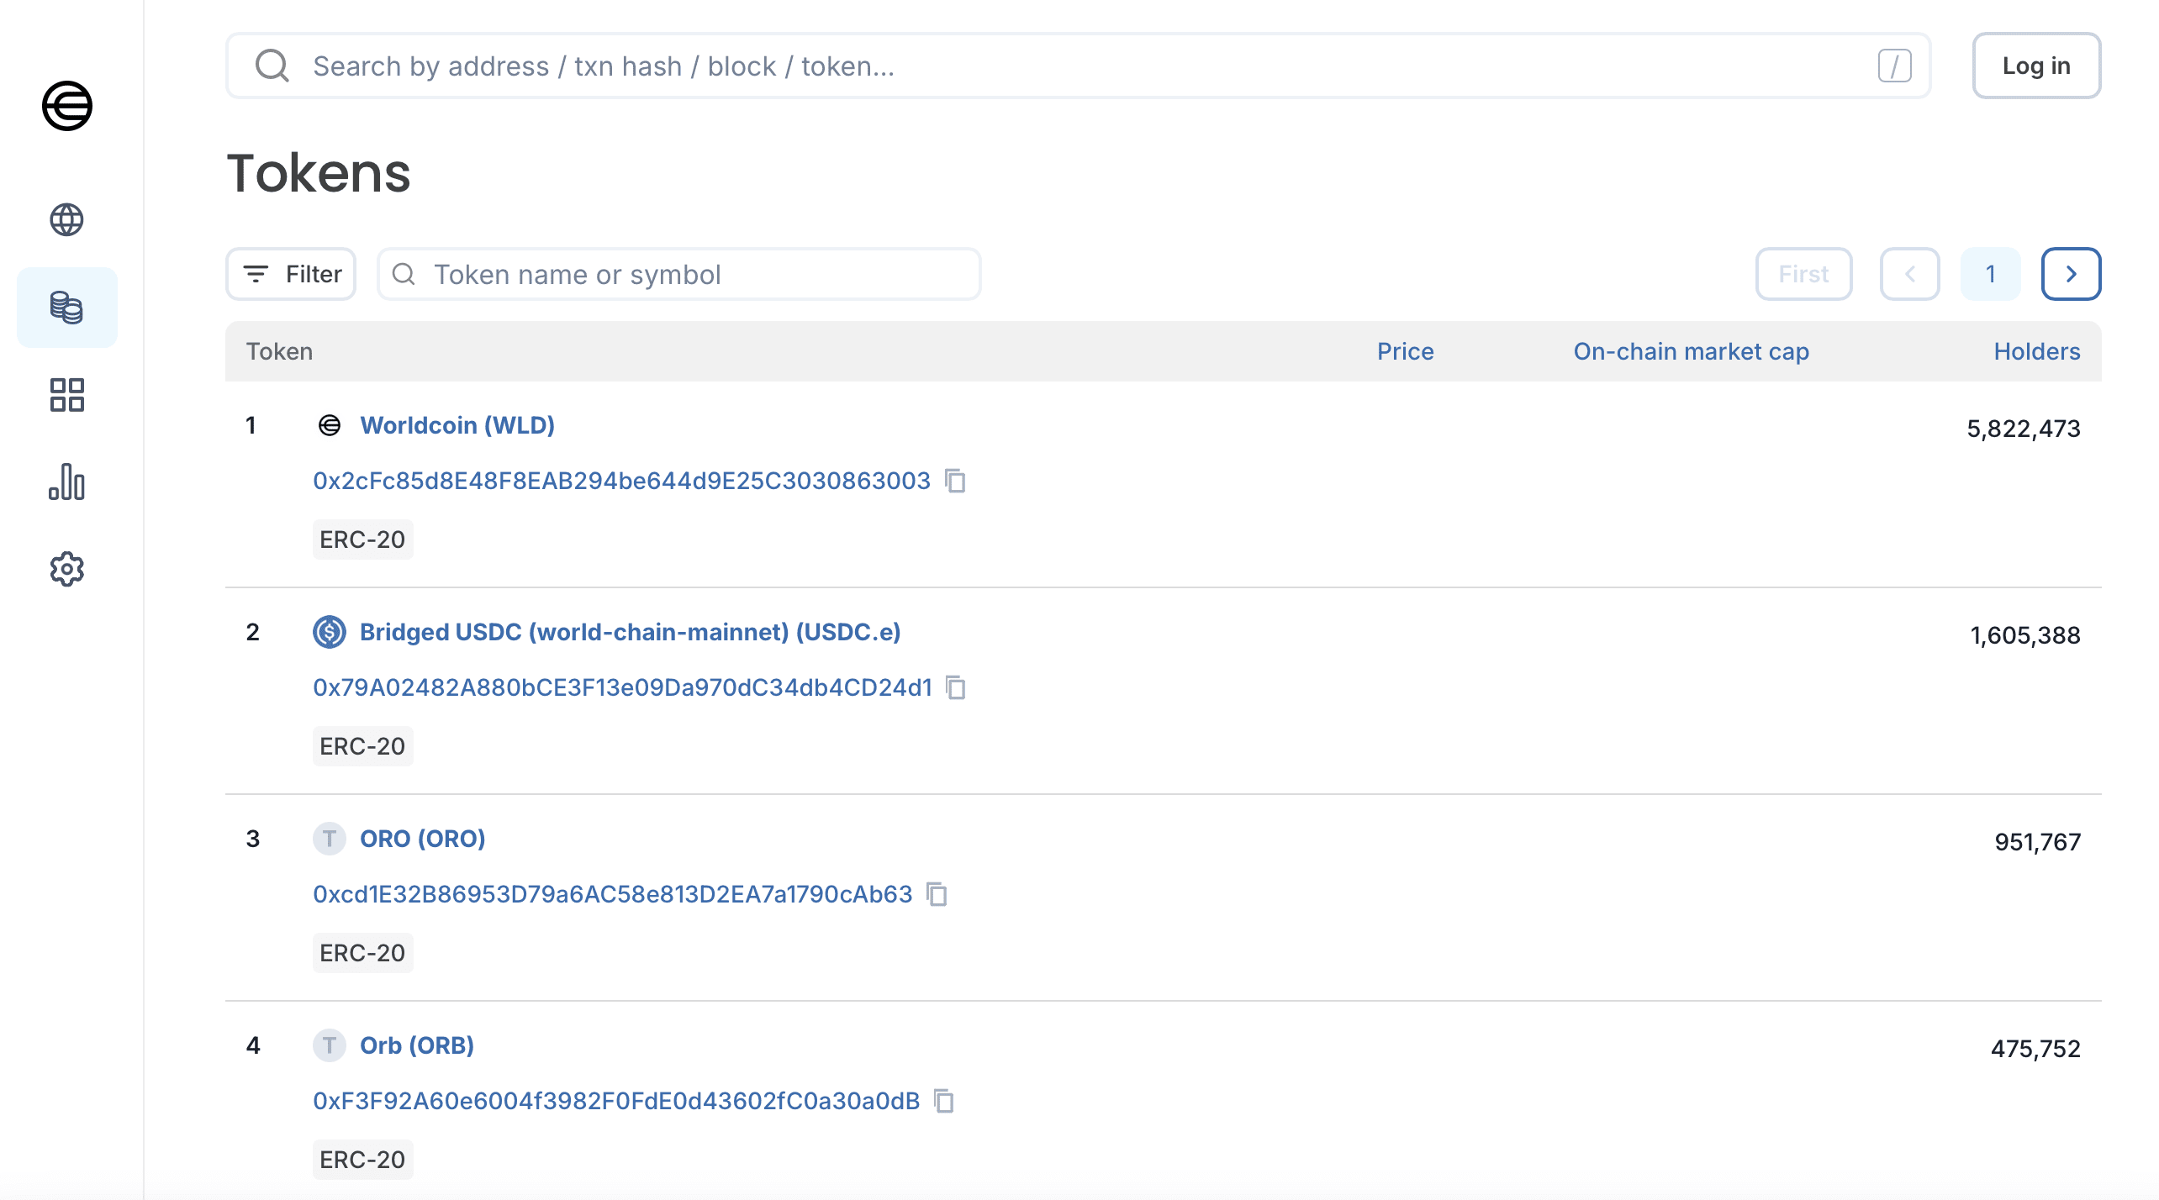This screenshot has height=1200, width=2159.
Task: Open address 0x79A02482A880bCE3F13e09Da970dC34db4CD24d1
Action: [623, 687]
